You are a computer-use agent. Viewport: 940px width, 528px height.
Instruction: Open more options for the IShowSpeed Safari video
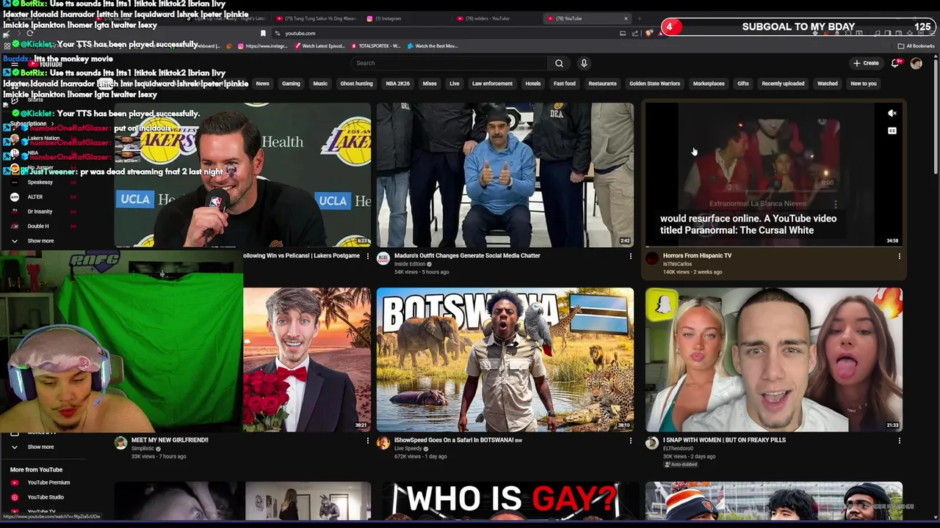(630, 440)
